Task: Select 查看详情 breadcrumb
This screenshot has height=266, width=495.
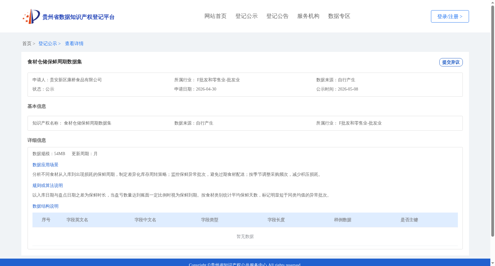Action: pos(74,44)
